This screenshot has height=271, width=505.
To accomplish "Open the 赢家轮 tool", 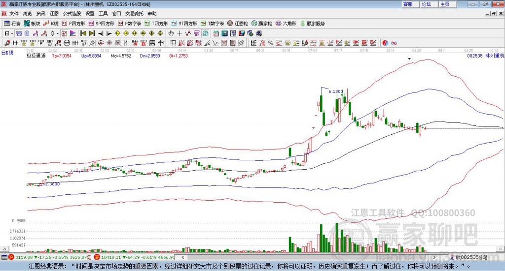I will tap(261, 24).
